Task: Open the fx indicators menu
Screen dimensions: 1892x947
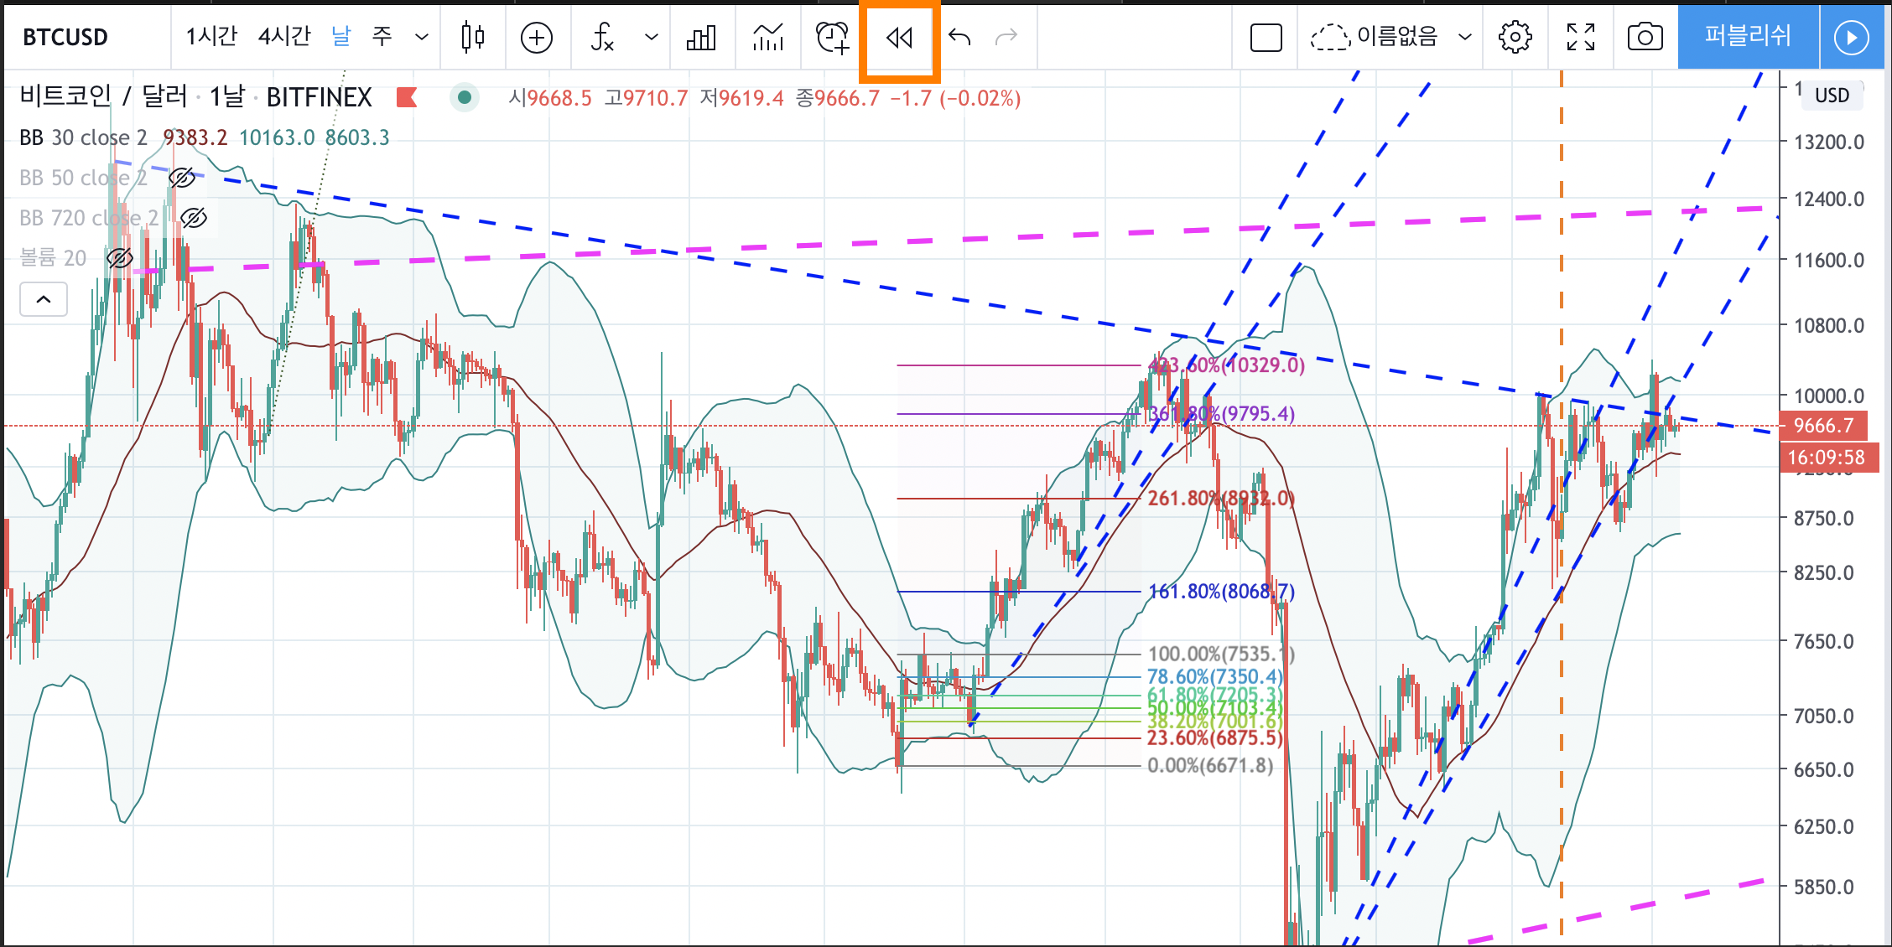Action: coord(603,38)
